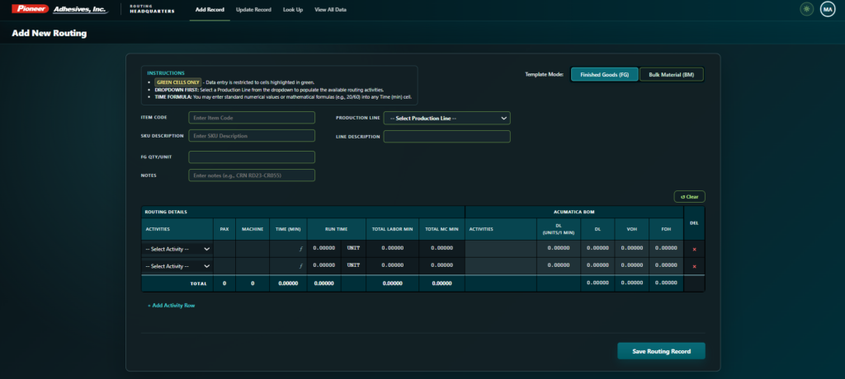This screenshot has width=845, height=379.
Task: Click Add Activity Row link
Action: 171,305
